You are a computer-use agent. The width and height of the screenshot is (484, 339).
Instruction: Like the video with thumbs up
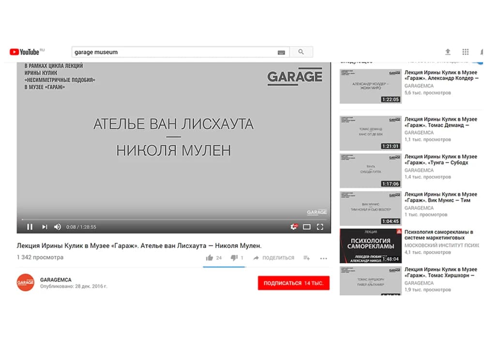[210, 258]
